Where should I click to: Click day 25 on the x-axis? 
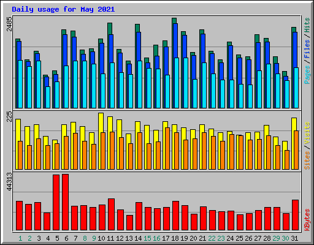click(239, 238)
